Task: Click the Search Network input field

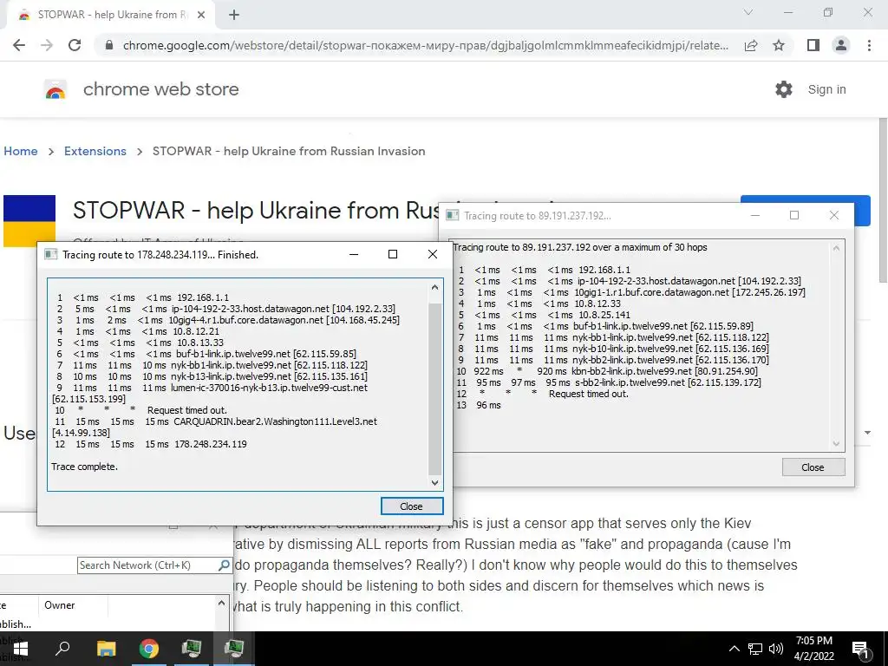Action: coord(147,565)
